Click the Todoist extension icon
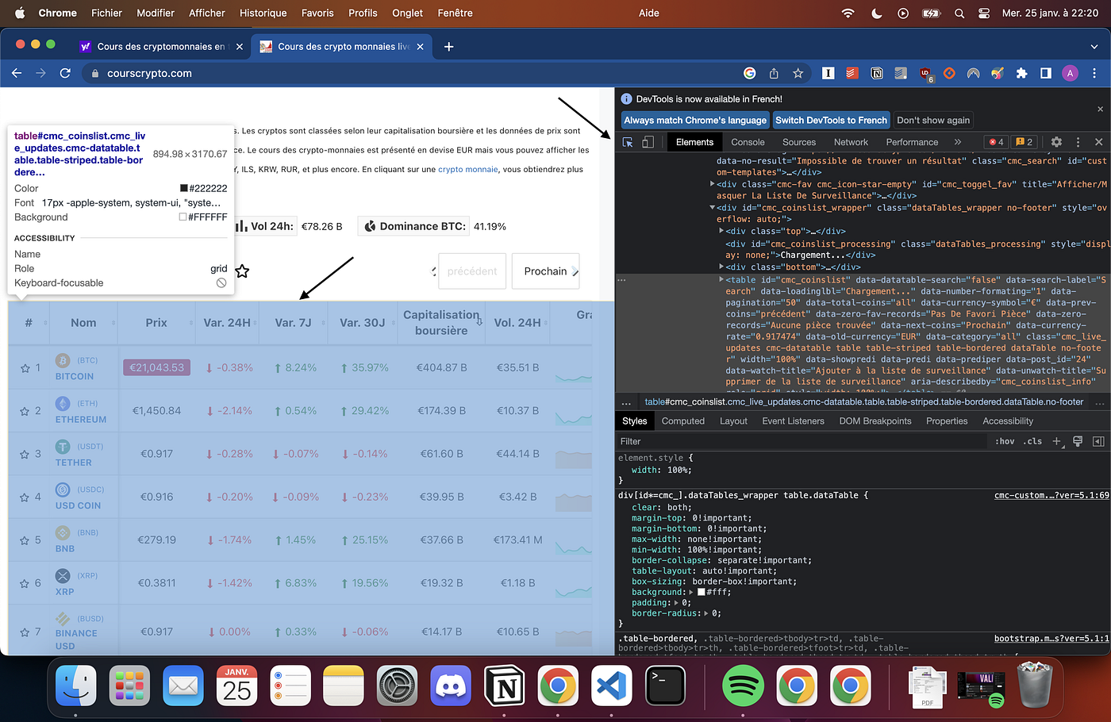 (x=852, y=73)
